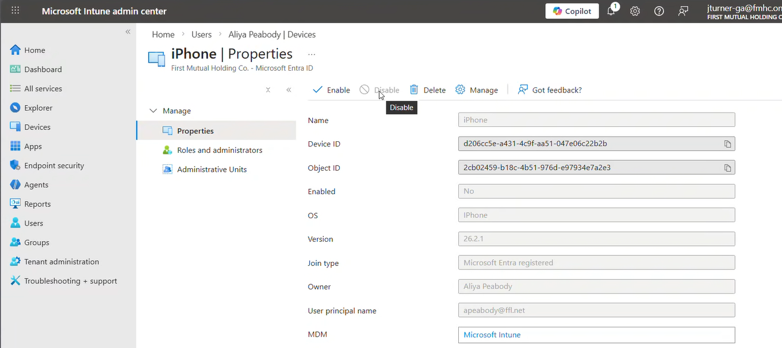The image size is (782, 348).
Task: Click Microsoft Intune admin center title
Action: click(104, 11)
